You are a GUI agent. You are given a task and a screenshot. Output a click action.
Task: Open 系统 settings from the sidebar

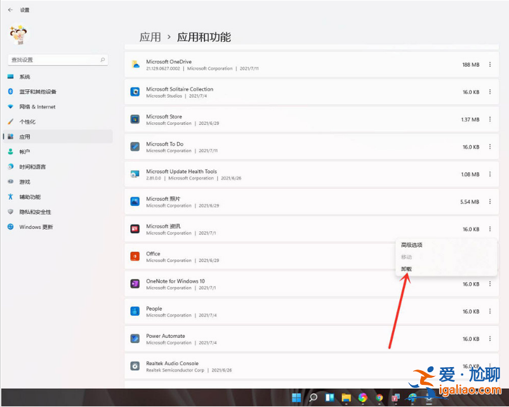(25, 76)
